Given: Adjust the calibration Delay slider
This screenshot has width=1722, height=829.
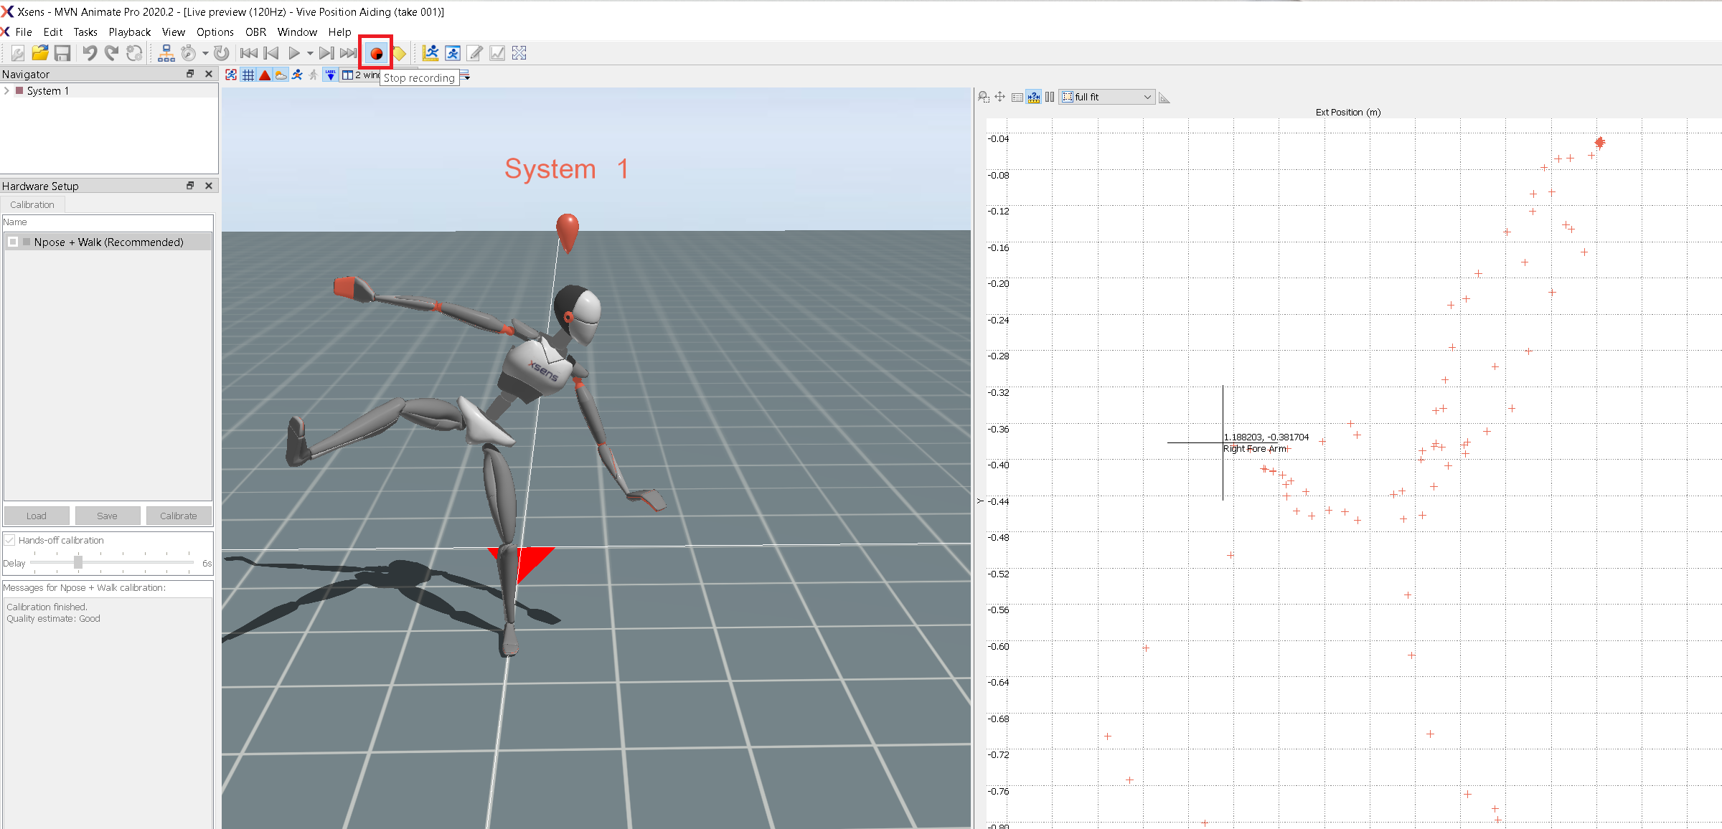Looking at the screenshot, I should click(77, 562).
